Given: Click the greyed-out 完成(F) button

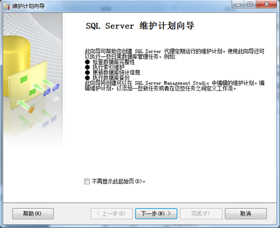Looking at the screenshot, I should tap(201, 213).
